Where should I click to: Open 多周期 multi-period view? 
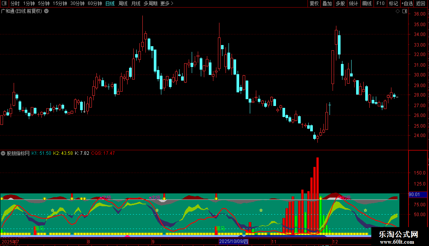click(x=150, y=3)
